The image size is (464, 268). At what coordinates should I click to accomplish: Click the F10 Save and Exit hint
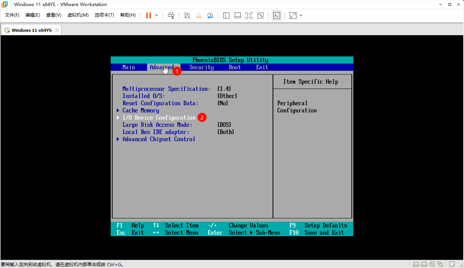tap(317, 233)
